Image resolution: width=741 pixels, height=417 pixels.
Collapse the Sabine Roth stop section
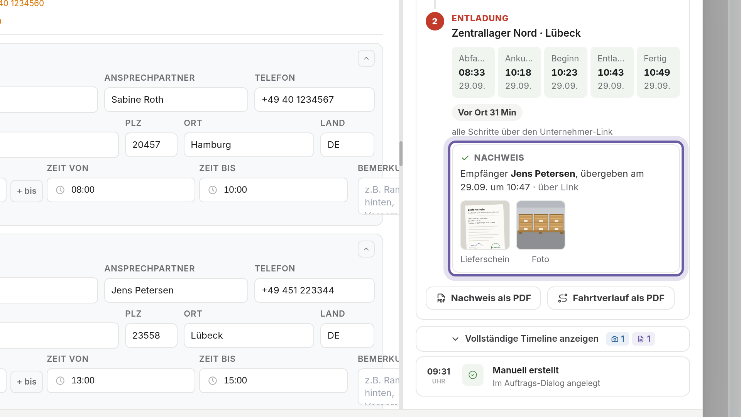366,58
